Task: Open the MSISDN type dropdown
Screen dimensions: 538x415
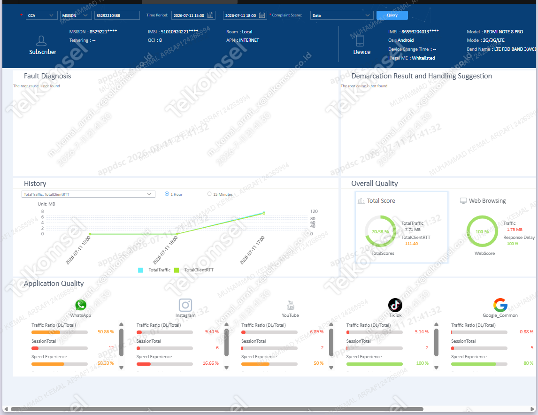Action: click(76, 15)
